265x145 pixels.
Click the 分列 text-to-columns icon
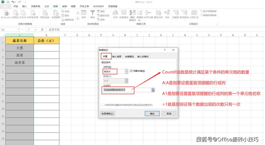pyautogui.click(x=115, y=13)
